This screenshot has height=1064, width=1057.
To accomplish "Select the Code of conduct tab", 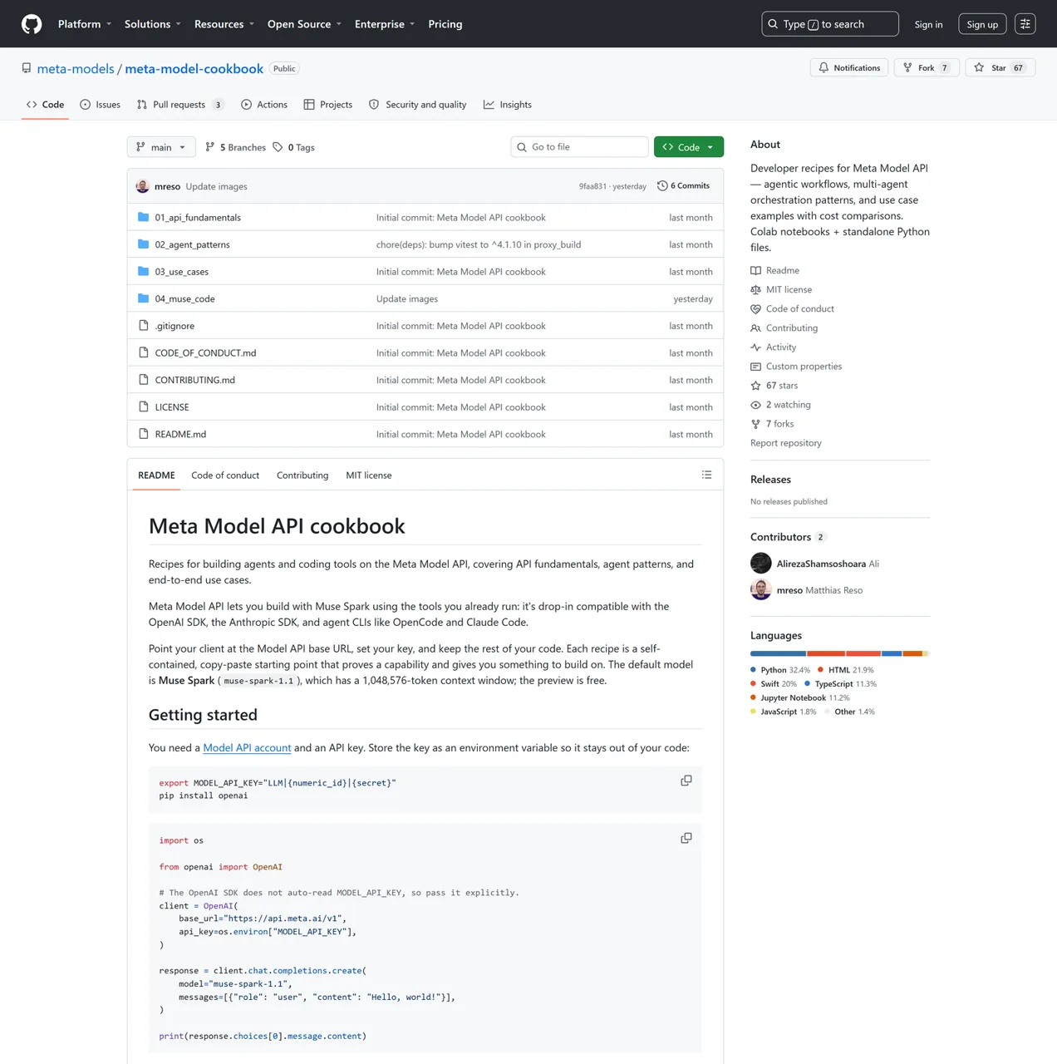I will [x=225, y=475].
